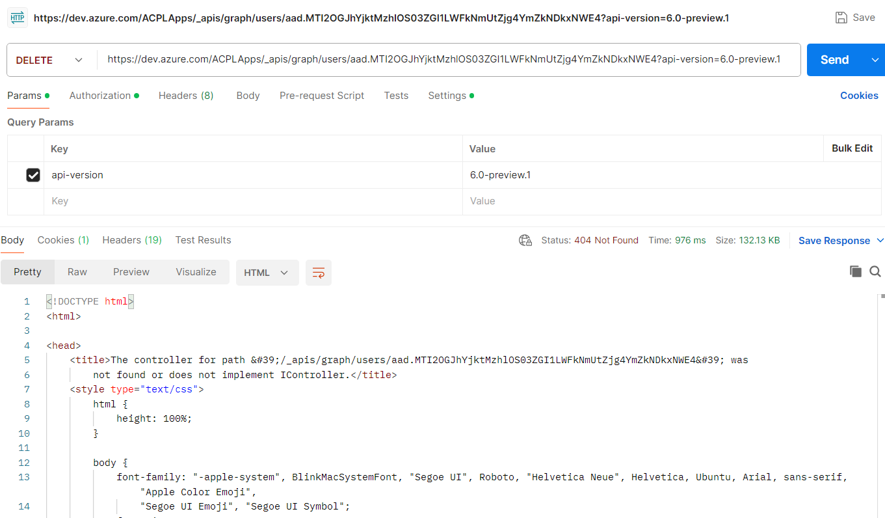Image resolution: width=885 pixels, height=518 pixels.
Task: Open the Authorization tab
Action: click(104, 96)
